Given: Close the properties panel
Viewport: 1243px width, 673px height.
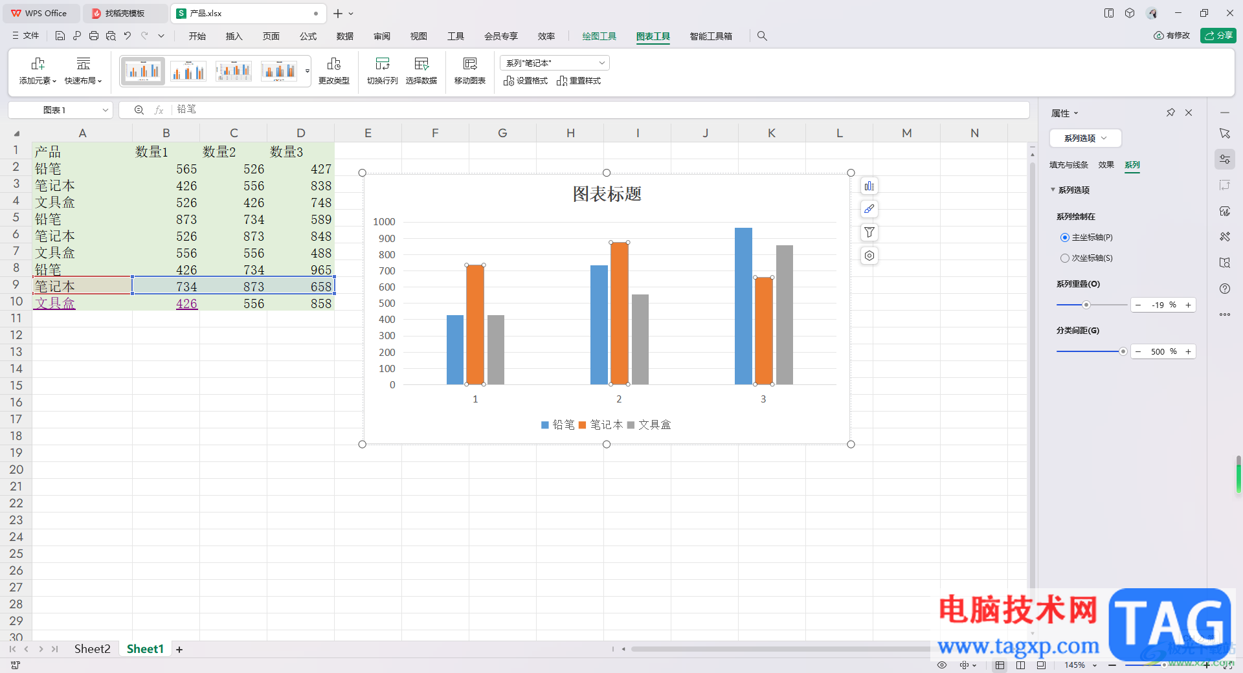Looking at the screenshot, I should tap(1189, 113).
